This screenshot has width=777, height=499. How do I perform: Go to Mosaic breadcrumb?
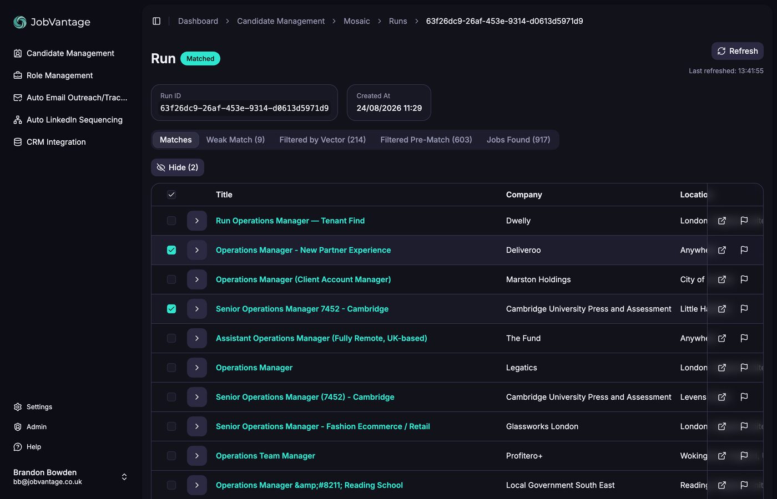[x=357, y=21]
